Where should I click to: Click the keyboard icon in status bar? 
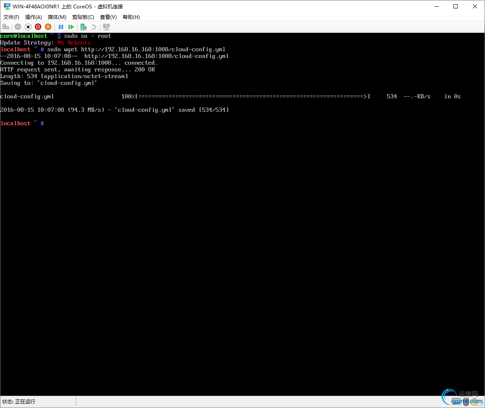[456, 402]
